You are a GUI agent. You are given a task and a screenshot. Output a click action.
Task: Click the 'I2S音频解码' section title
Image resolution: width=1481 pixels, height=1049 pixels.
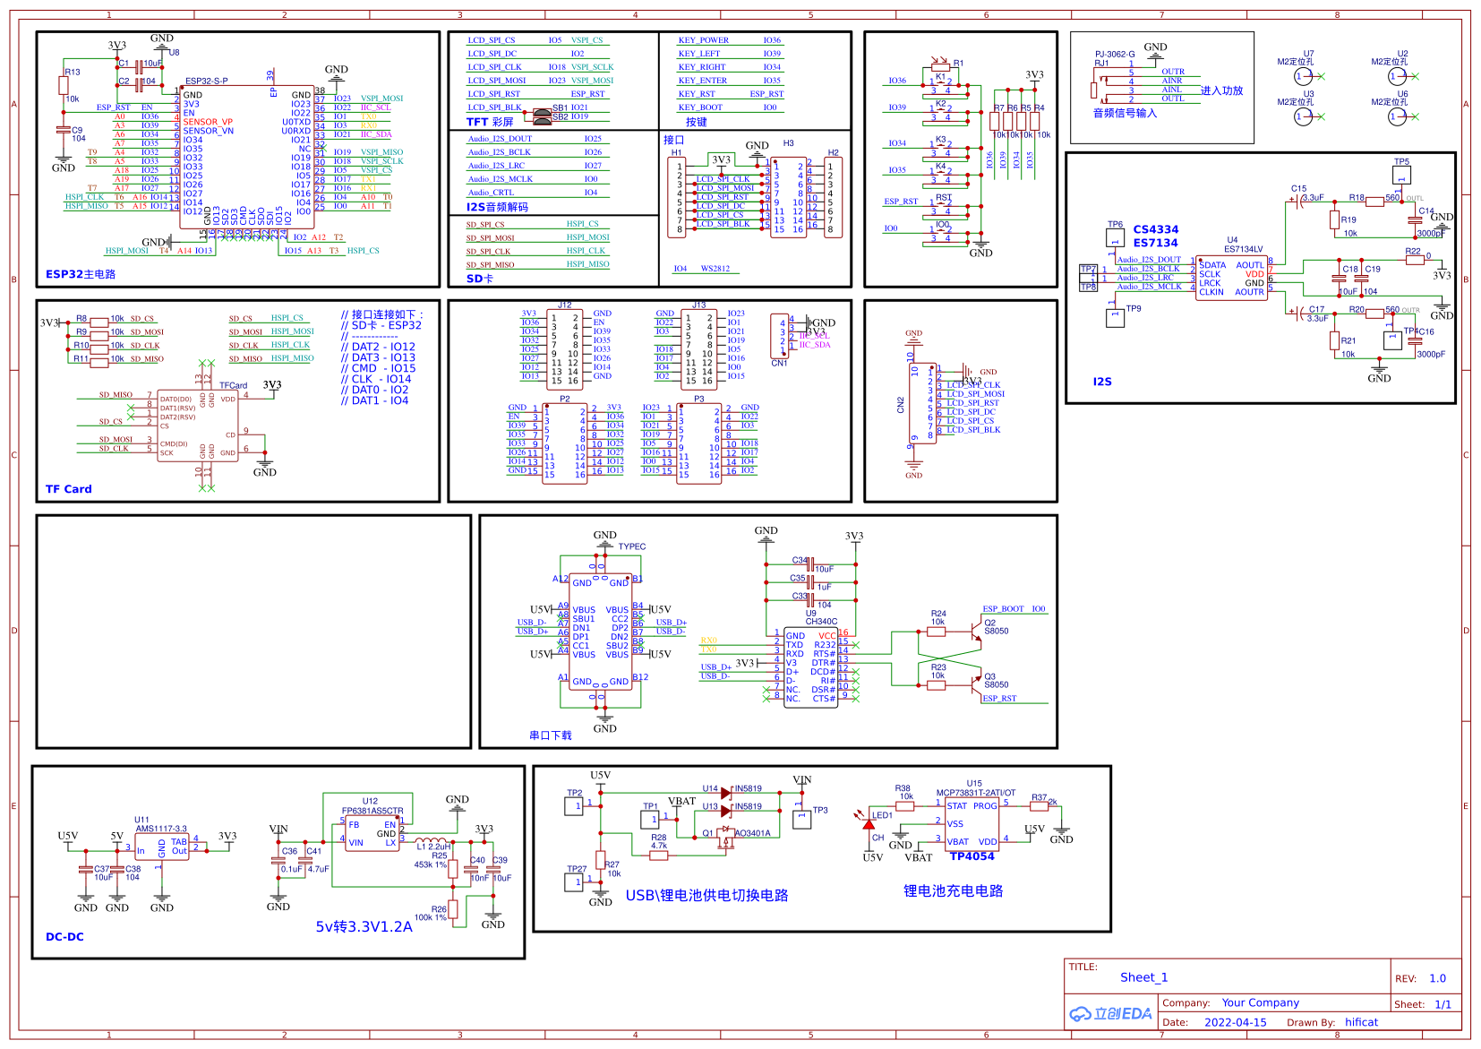pyautogui.click(x=497, y=207)
